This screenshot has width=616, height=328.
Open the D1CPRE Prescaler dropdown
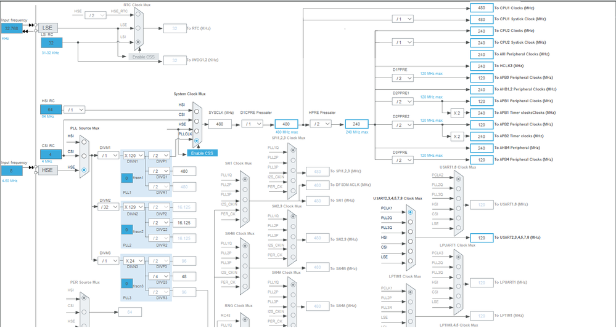(252, 124)
